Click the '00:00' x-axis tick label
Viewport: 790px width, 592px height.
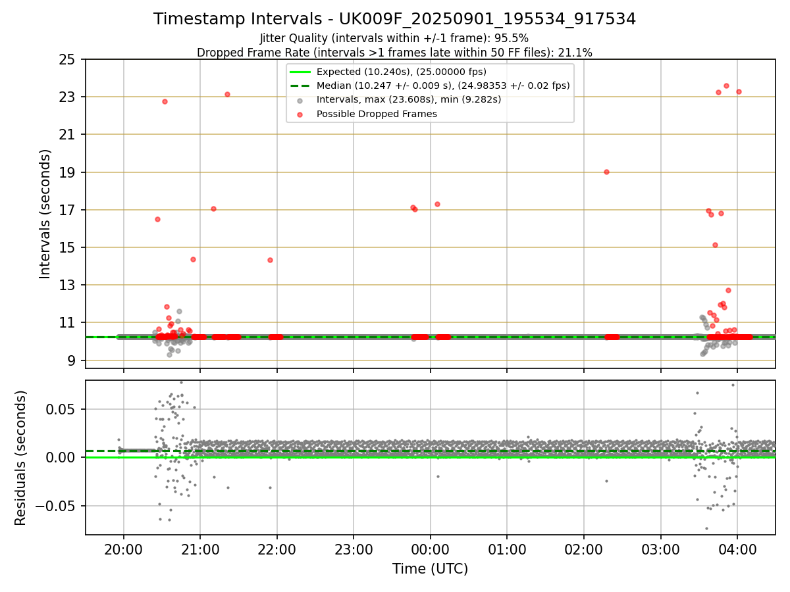[431, 550]
